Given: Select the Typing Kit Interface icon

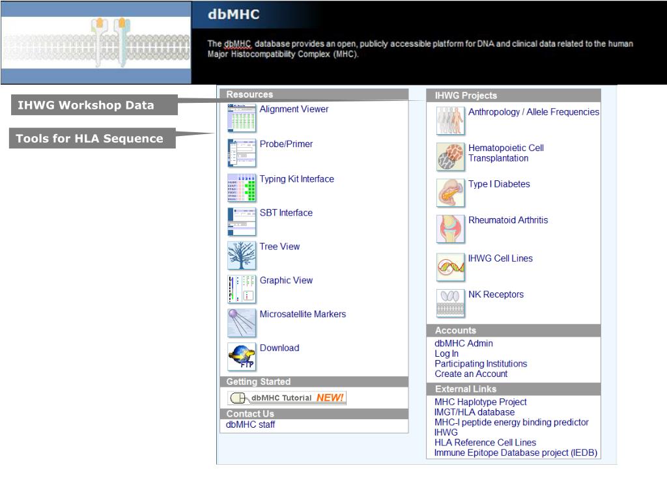Looking at the screenshot, I should [x=242, y=187].
